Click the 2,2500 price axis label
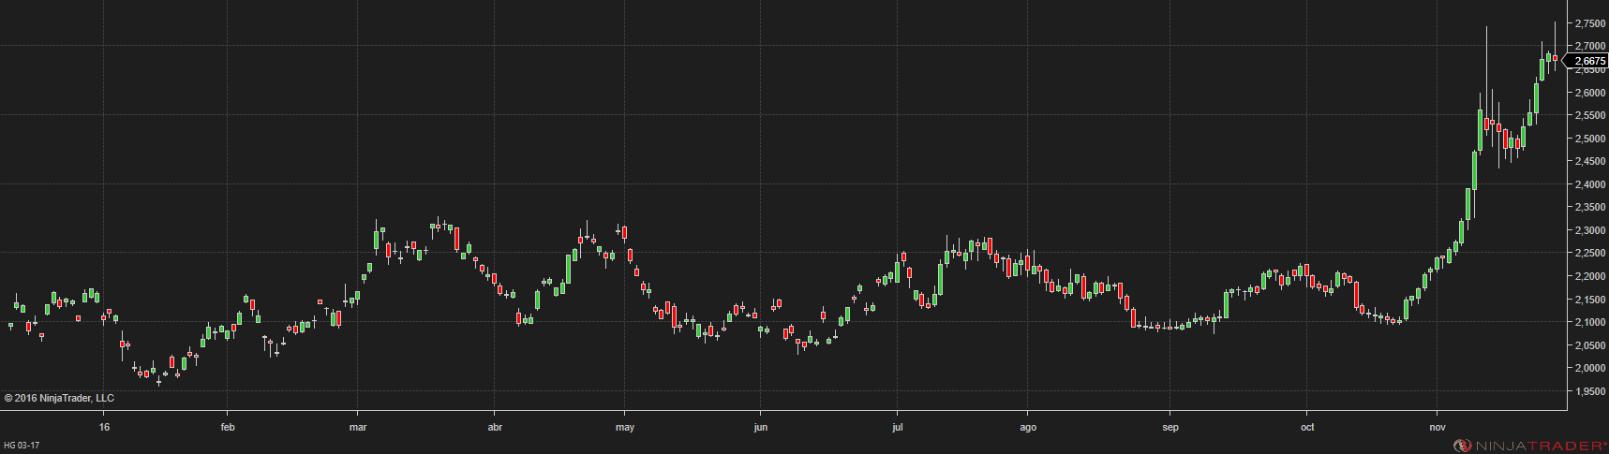 (1589, 253)
